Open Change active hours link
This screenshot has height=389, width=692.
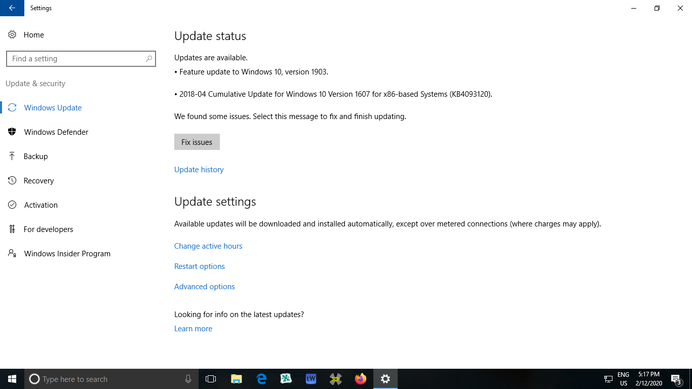point(208,246)
